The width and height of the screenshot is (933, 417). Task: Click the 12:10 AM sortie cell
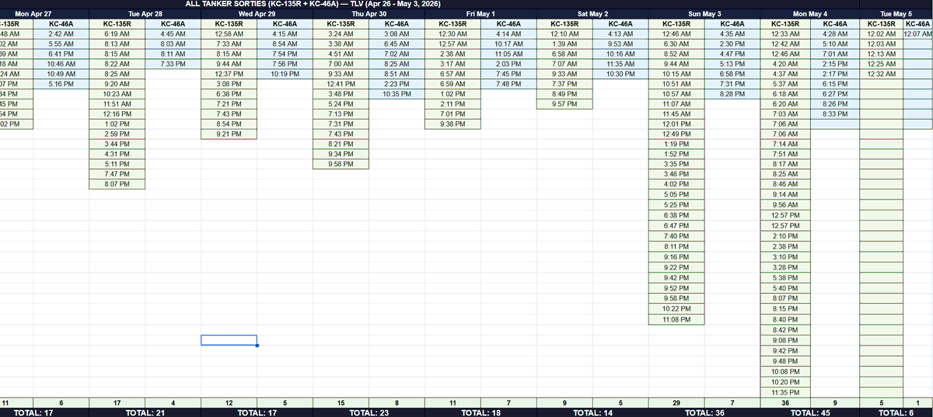(x=564, y=34)
